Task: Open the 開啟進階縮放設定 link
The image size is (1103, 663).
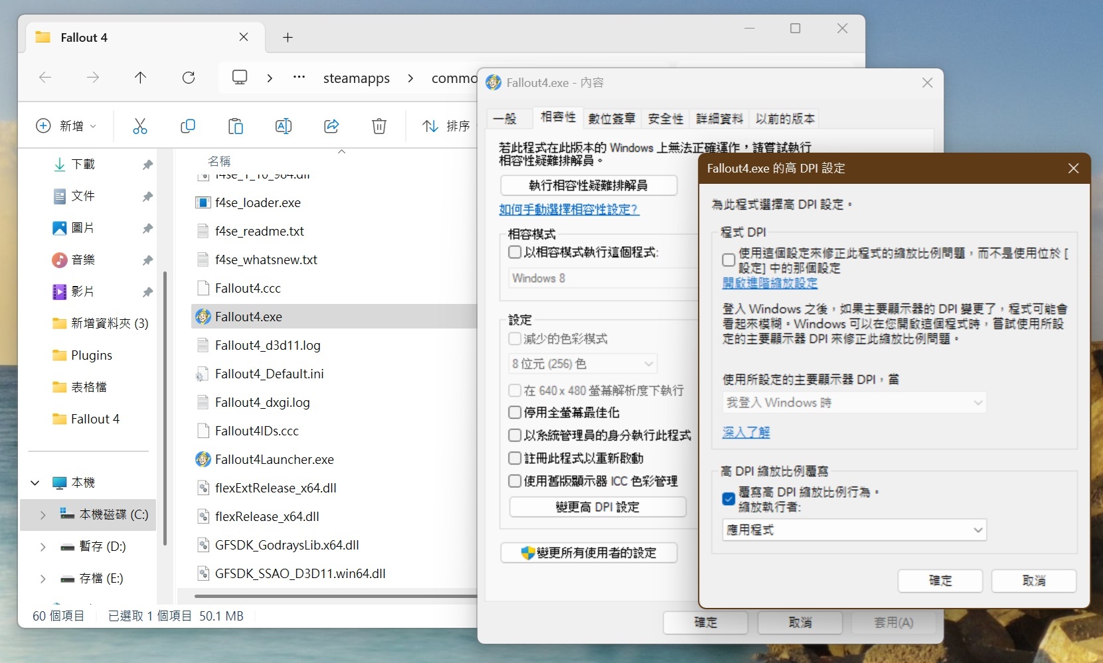Action: point(770,283)
